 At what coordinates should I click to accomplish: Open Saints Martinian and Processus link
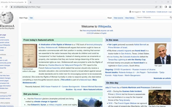(136, 87)
